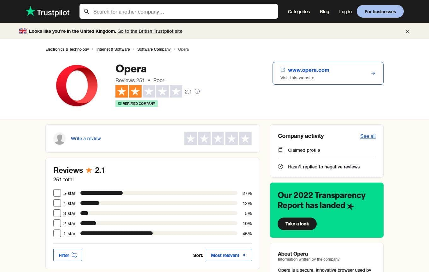
Task: Click the user avatar beside Write a review
Action: click(x=60, y=139)
